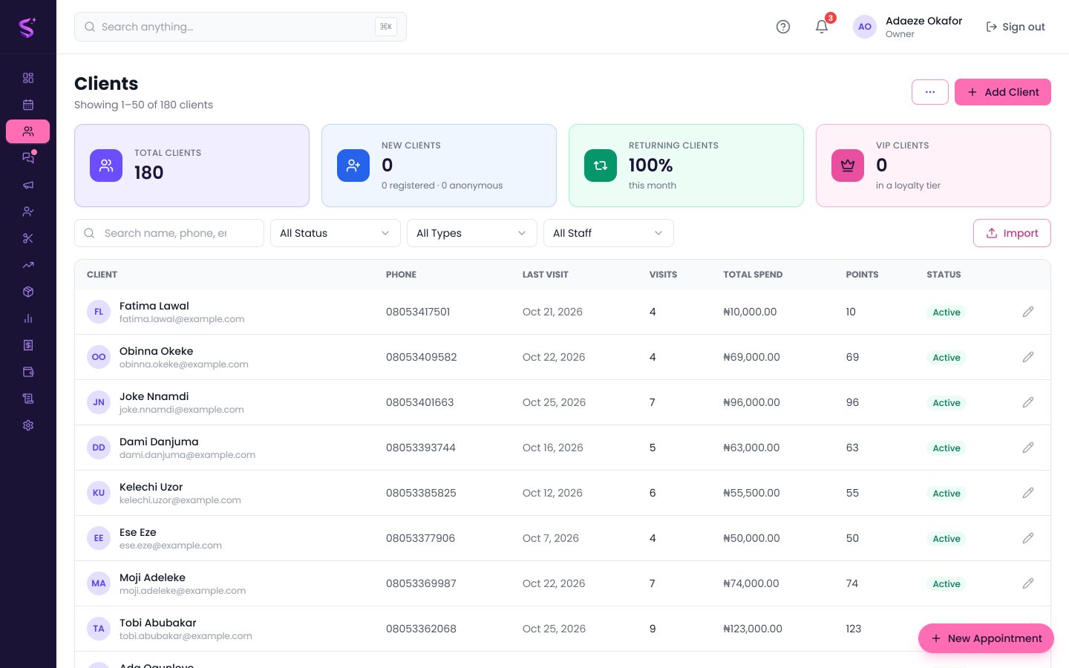Viewport: 1069px width, 668px height.
Task: Sign out of the account
Action: [1015, 27]
